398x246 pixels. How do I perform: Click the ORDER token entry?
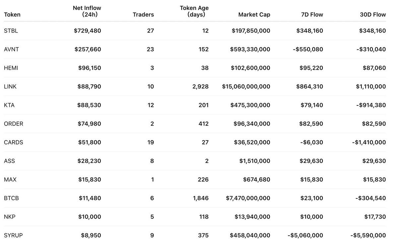pos(14,124)
